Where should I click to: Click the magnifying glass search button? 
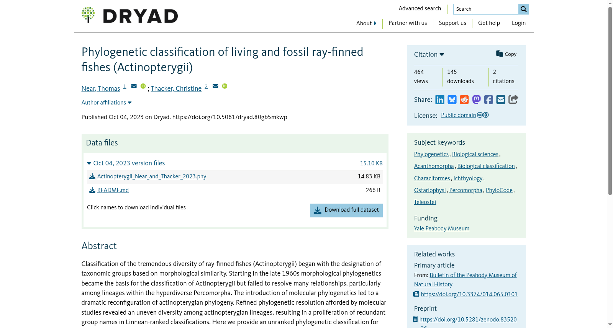point(524,9)
